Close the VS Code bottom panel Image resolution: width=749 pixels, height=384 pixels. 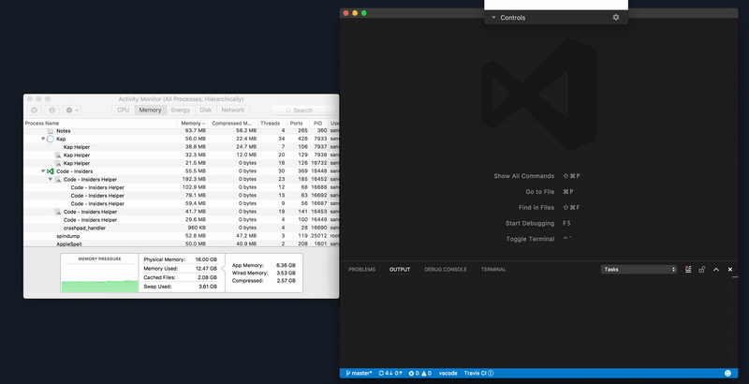(730, 270)
